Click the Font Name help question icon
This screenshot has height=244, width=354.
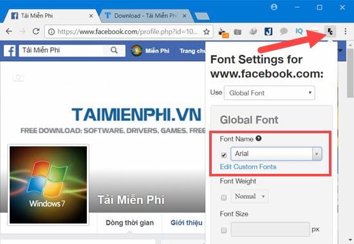point(259,138)
